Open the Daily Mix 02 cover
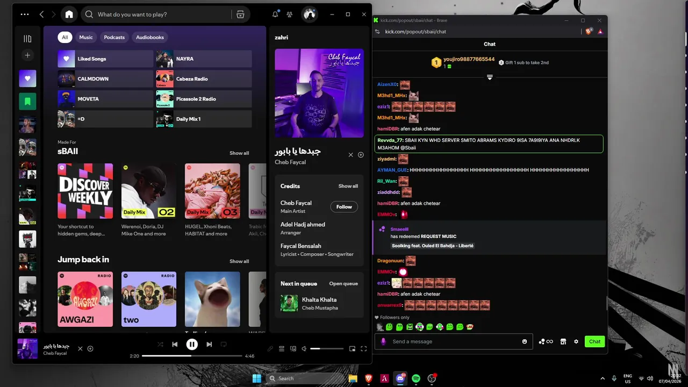 click(149, 191)
